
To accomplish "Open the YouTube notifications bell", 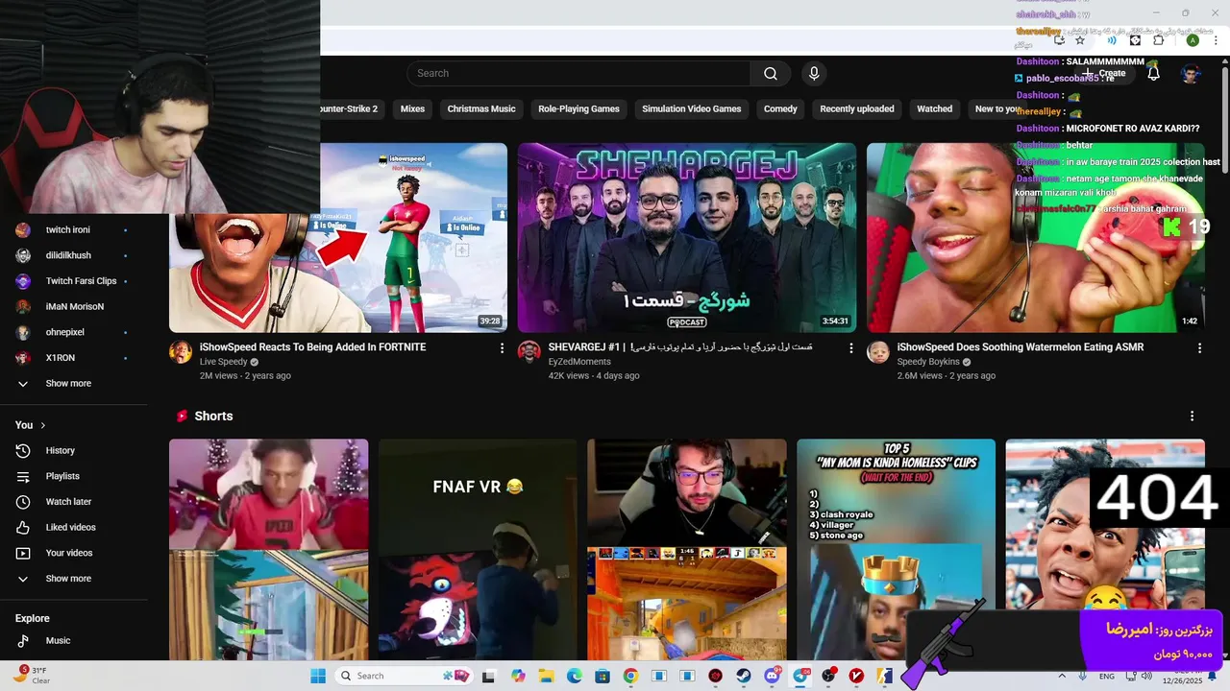I will (x=1153, y=74).
